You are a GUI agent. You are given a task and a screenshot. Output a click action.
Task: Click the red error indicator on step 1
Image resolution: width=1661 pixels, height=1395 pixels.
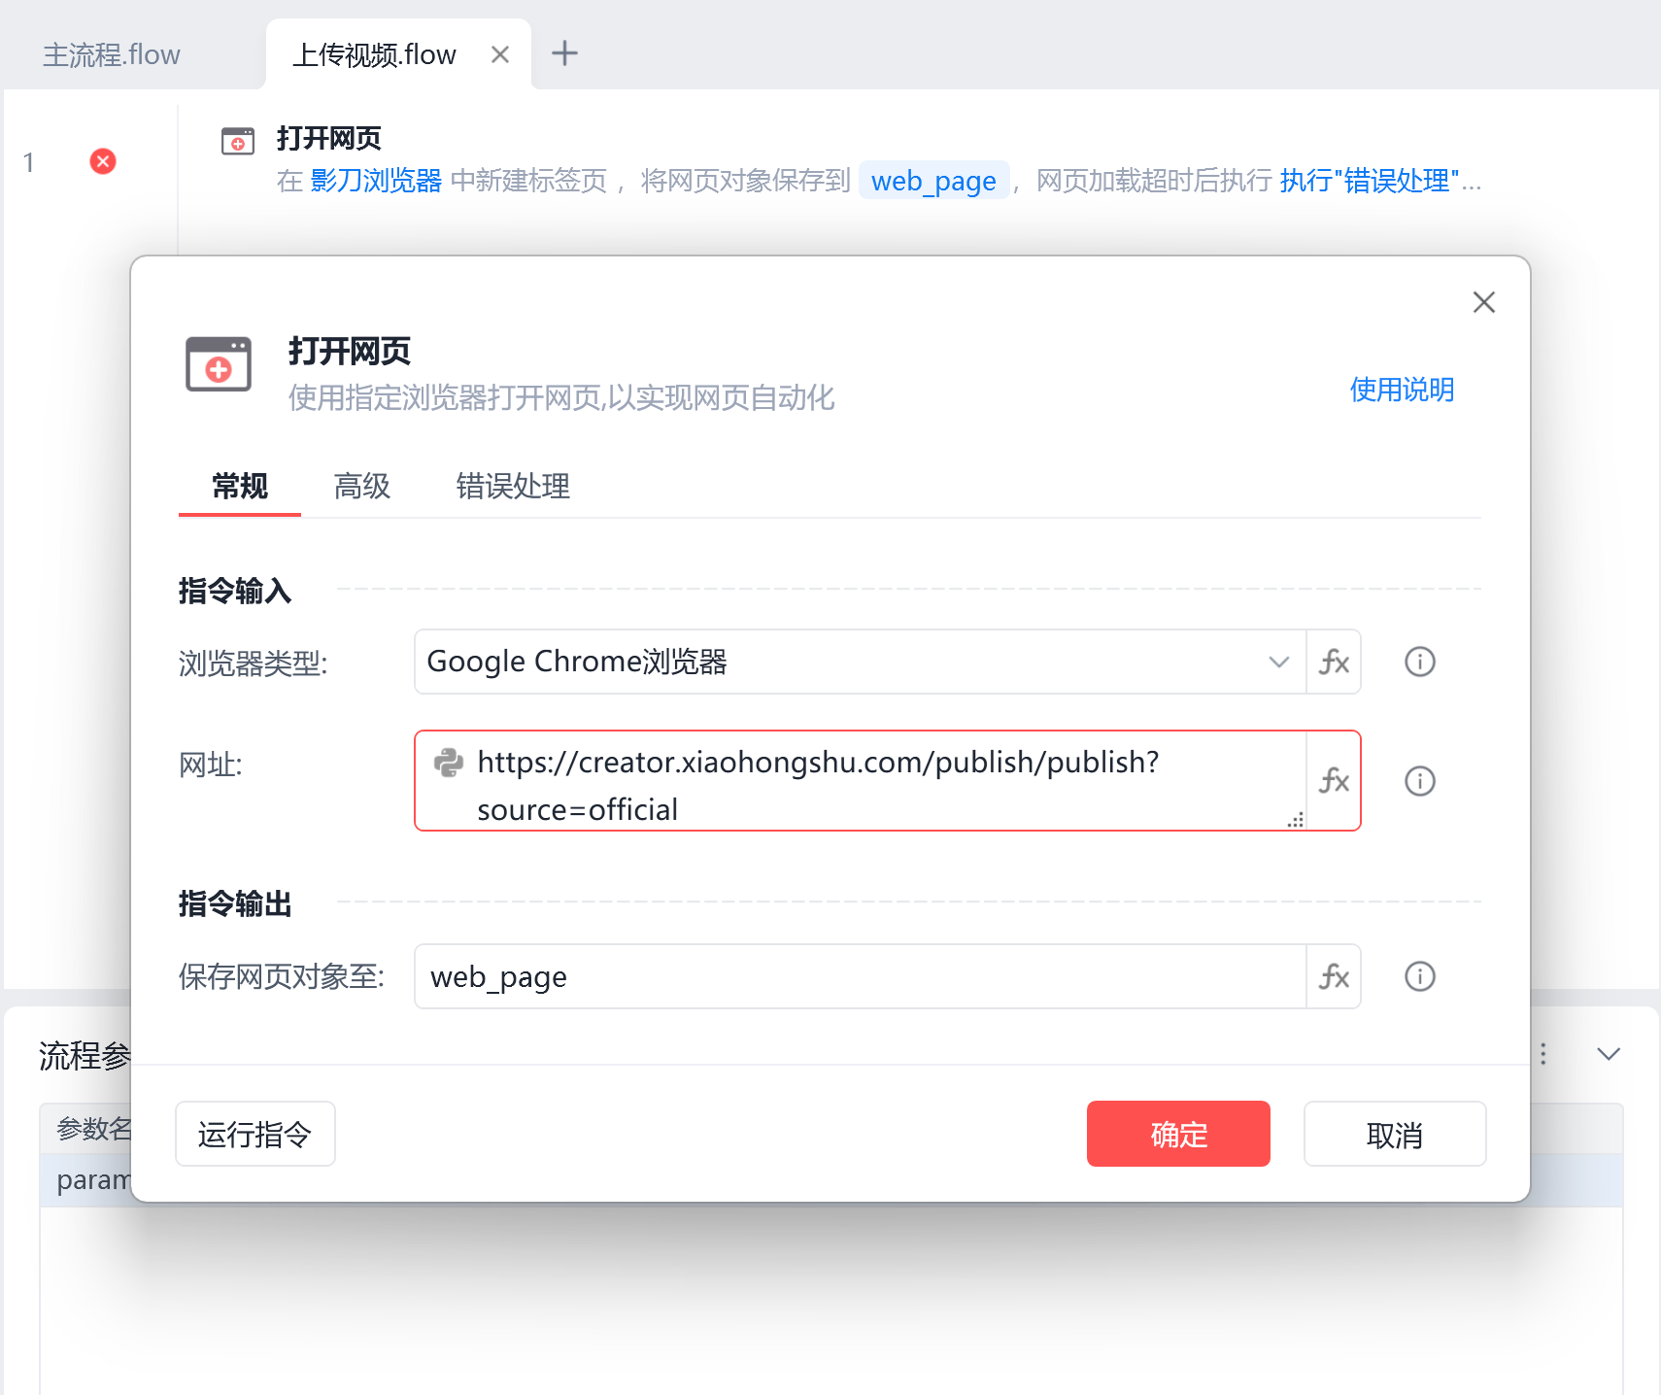tap(103, 161)
